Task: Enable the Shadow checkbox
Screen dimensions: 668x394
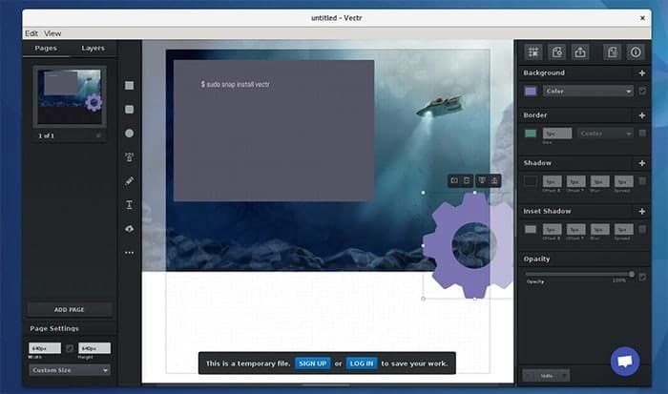Action: point(642,181)
